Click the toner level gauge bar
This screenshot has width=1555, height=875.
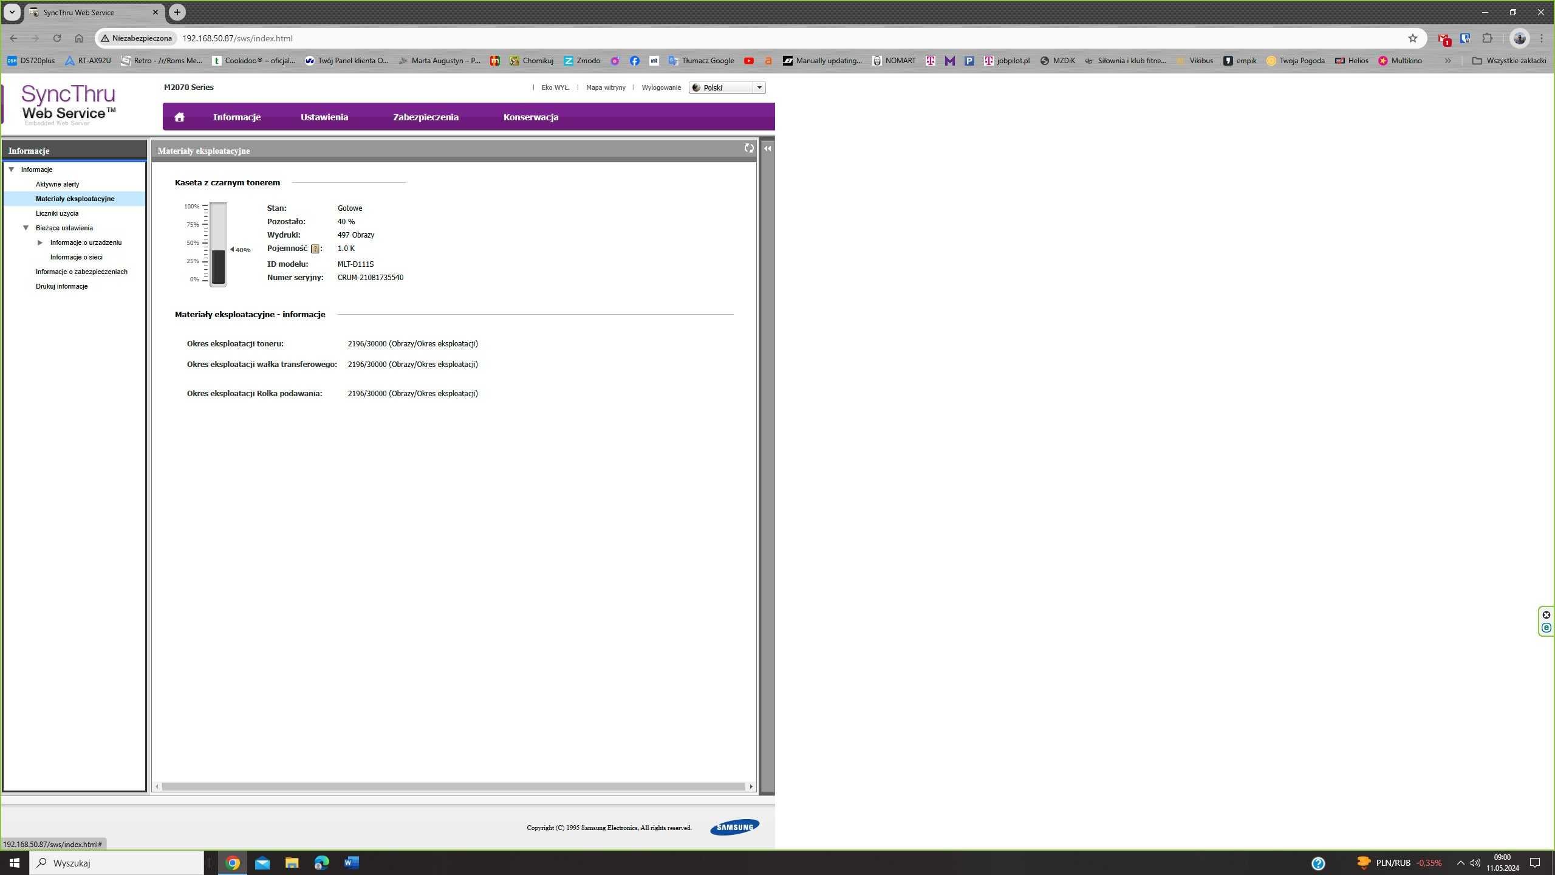(x=218, y=244)
